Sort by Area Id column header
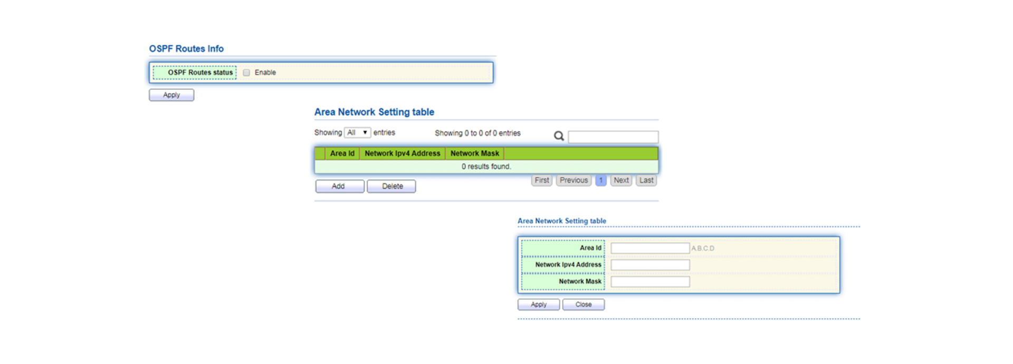Image resolution: width=1013 pixels, height=364 pixels. [342, 154]
